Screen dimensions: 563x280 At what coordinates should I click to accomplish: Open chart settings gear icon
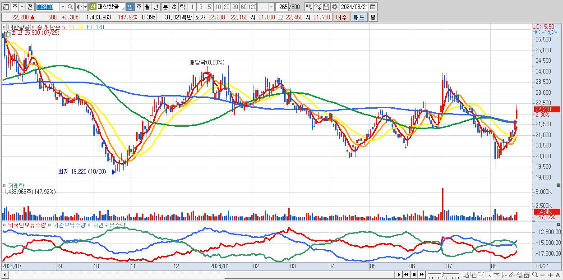point(335,7)
